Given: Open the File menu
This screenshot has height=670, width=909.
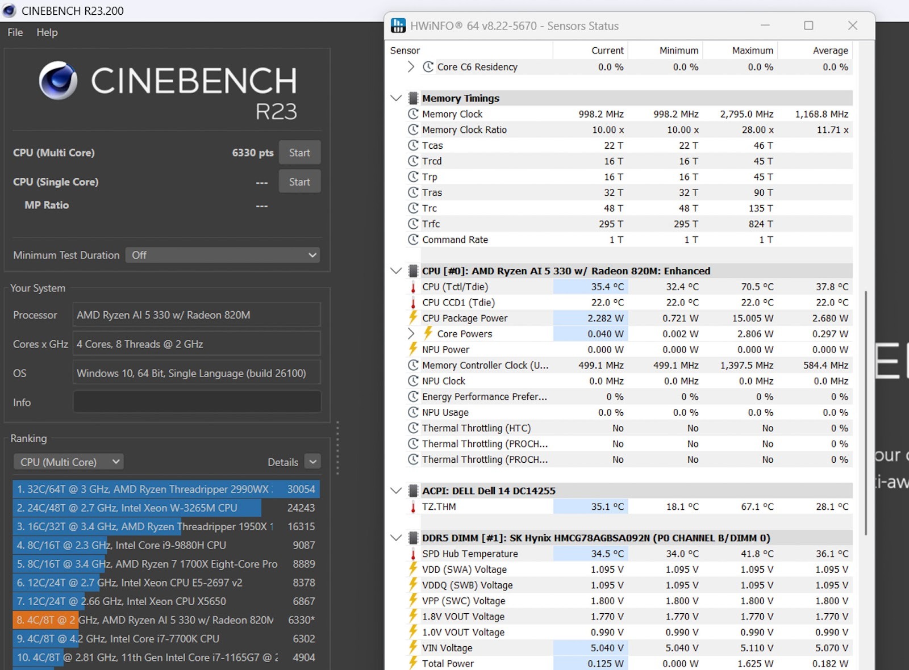Looking at the screenshot, I should (15, 32).
